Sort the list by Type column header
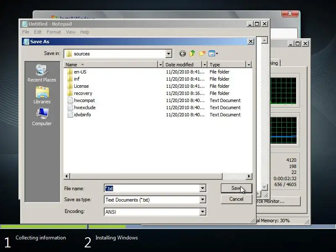 (227, 65)
